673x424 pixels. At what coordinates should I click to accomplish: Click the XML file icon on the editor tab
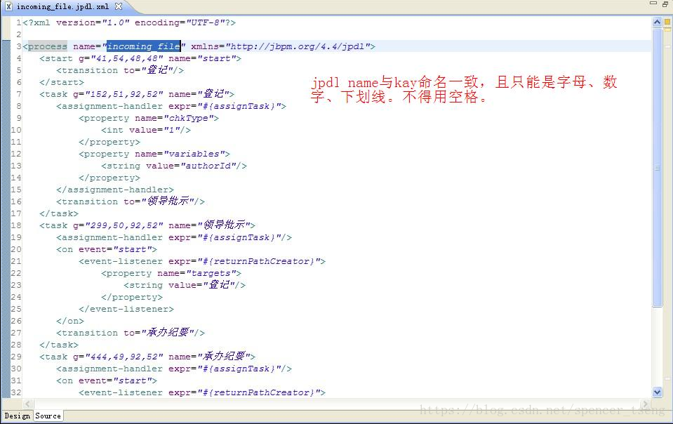coord(8,6)
